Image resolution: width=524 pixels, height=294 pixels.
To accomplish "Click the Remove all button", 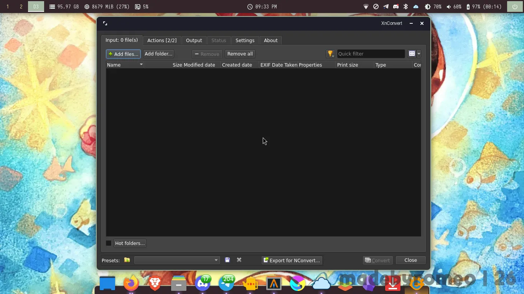I will (x=240, y=54).
